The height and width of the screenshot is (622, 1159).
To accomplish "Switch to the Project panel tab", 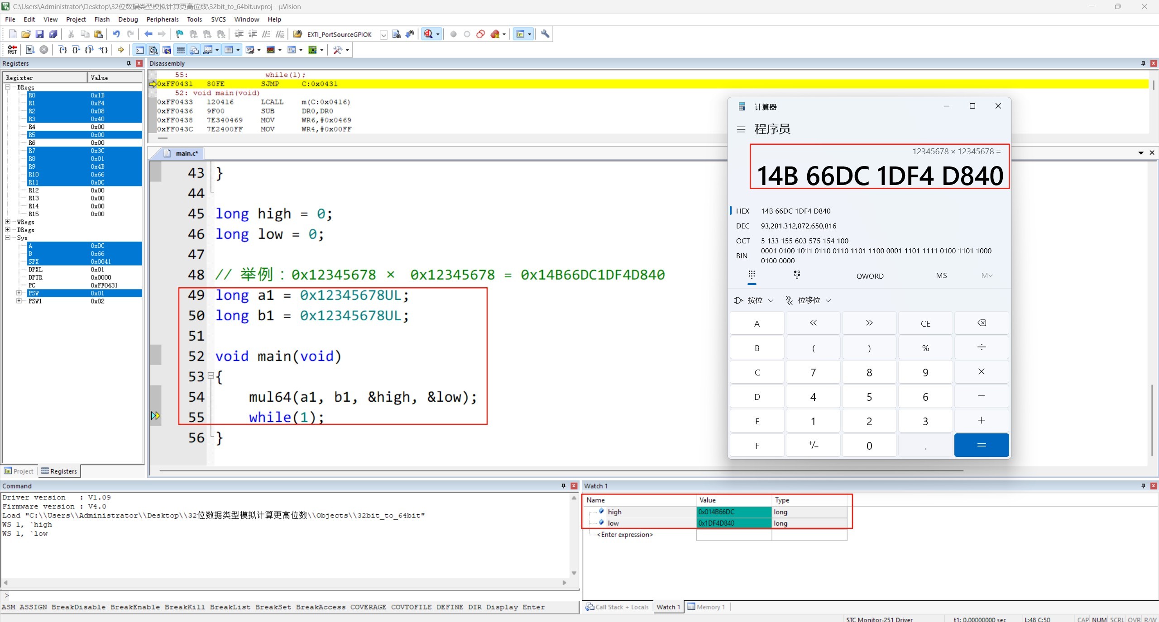I will click(19, 471).
